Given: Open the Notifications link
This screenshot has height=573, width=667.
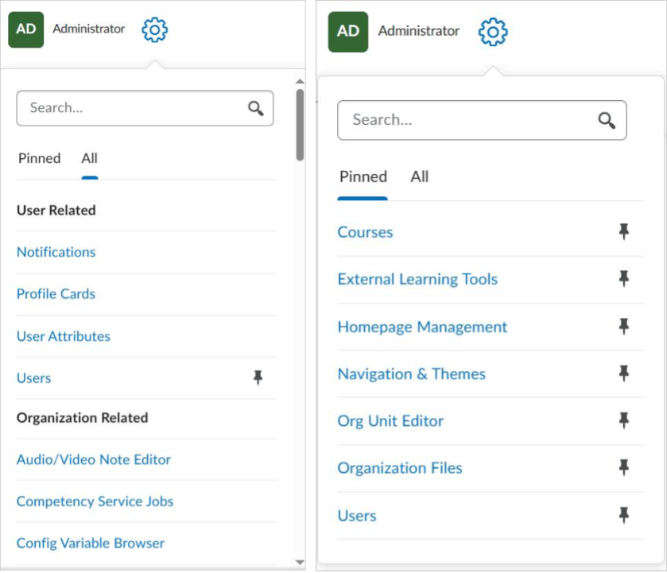Looking at the screenshot, I should click(56, 252).
